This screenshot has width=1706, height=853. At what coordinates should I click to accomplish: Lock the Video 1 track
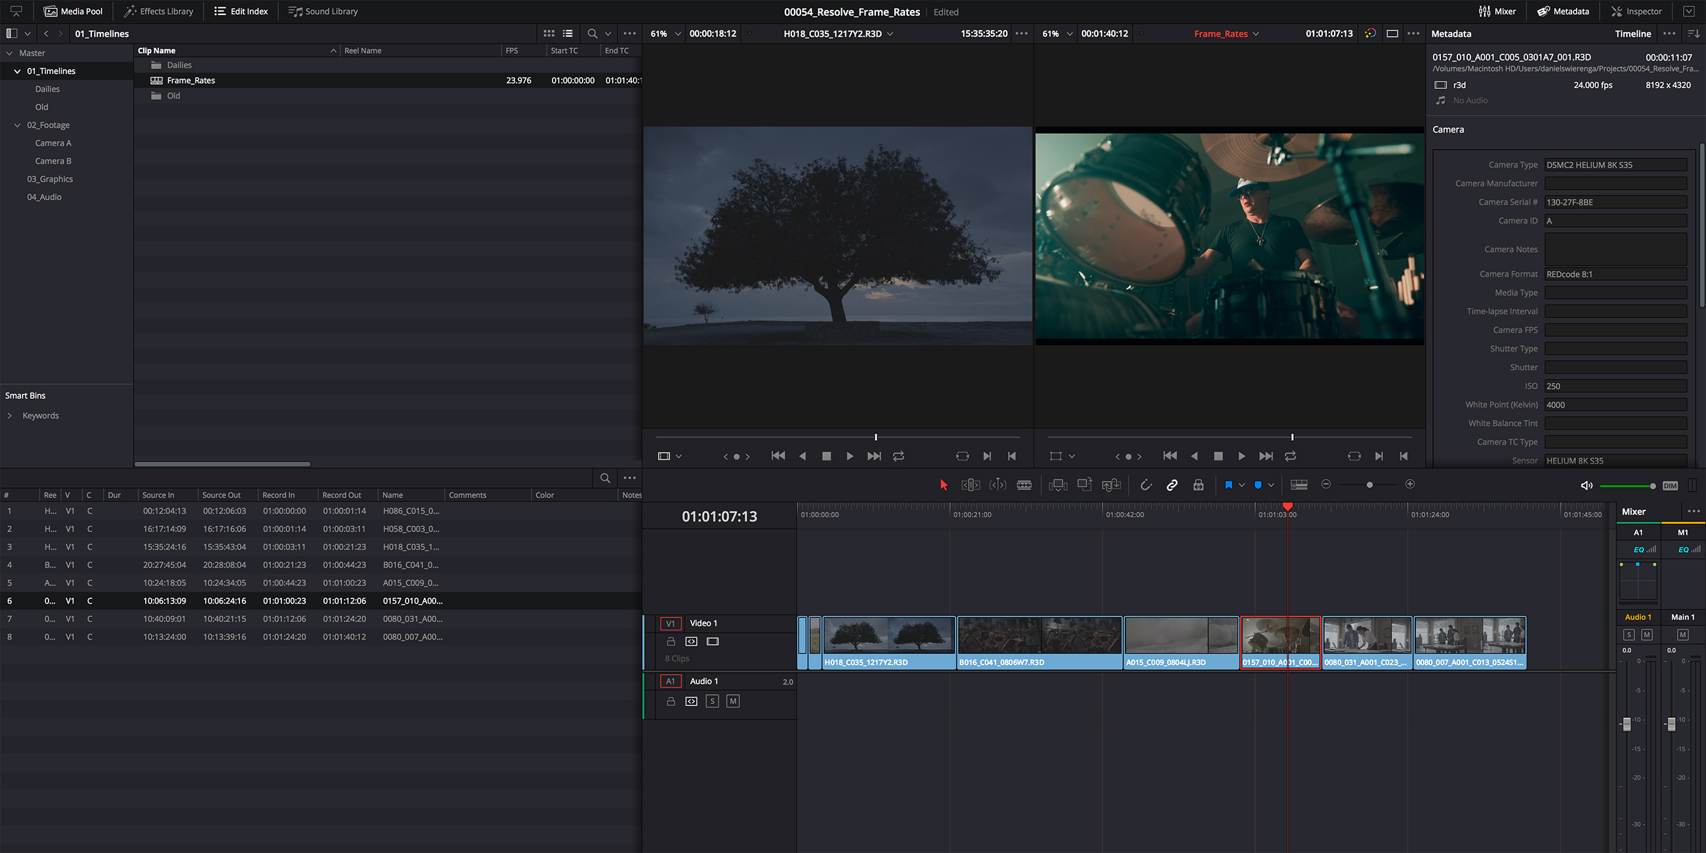[x=670, y=641]
